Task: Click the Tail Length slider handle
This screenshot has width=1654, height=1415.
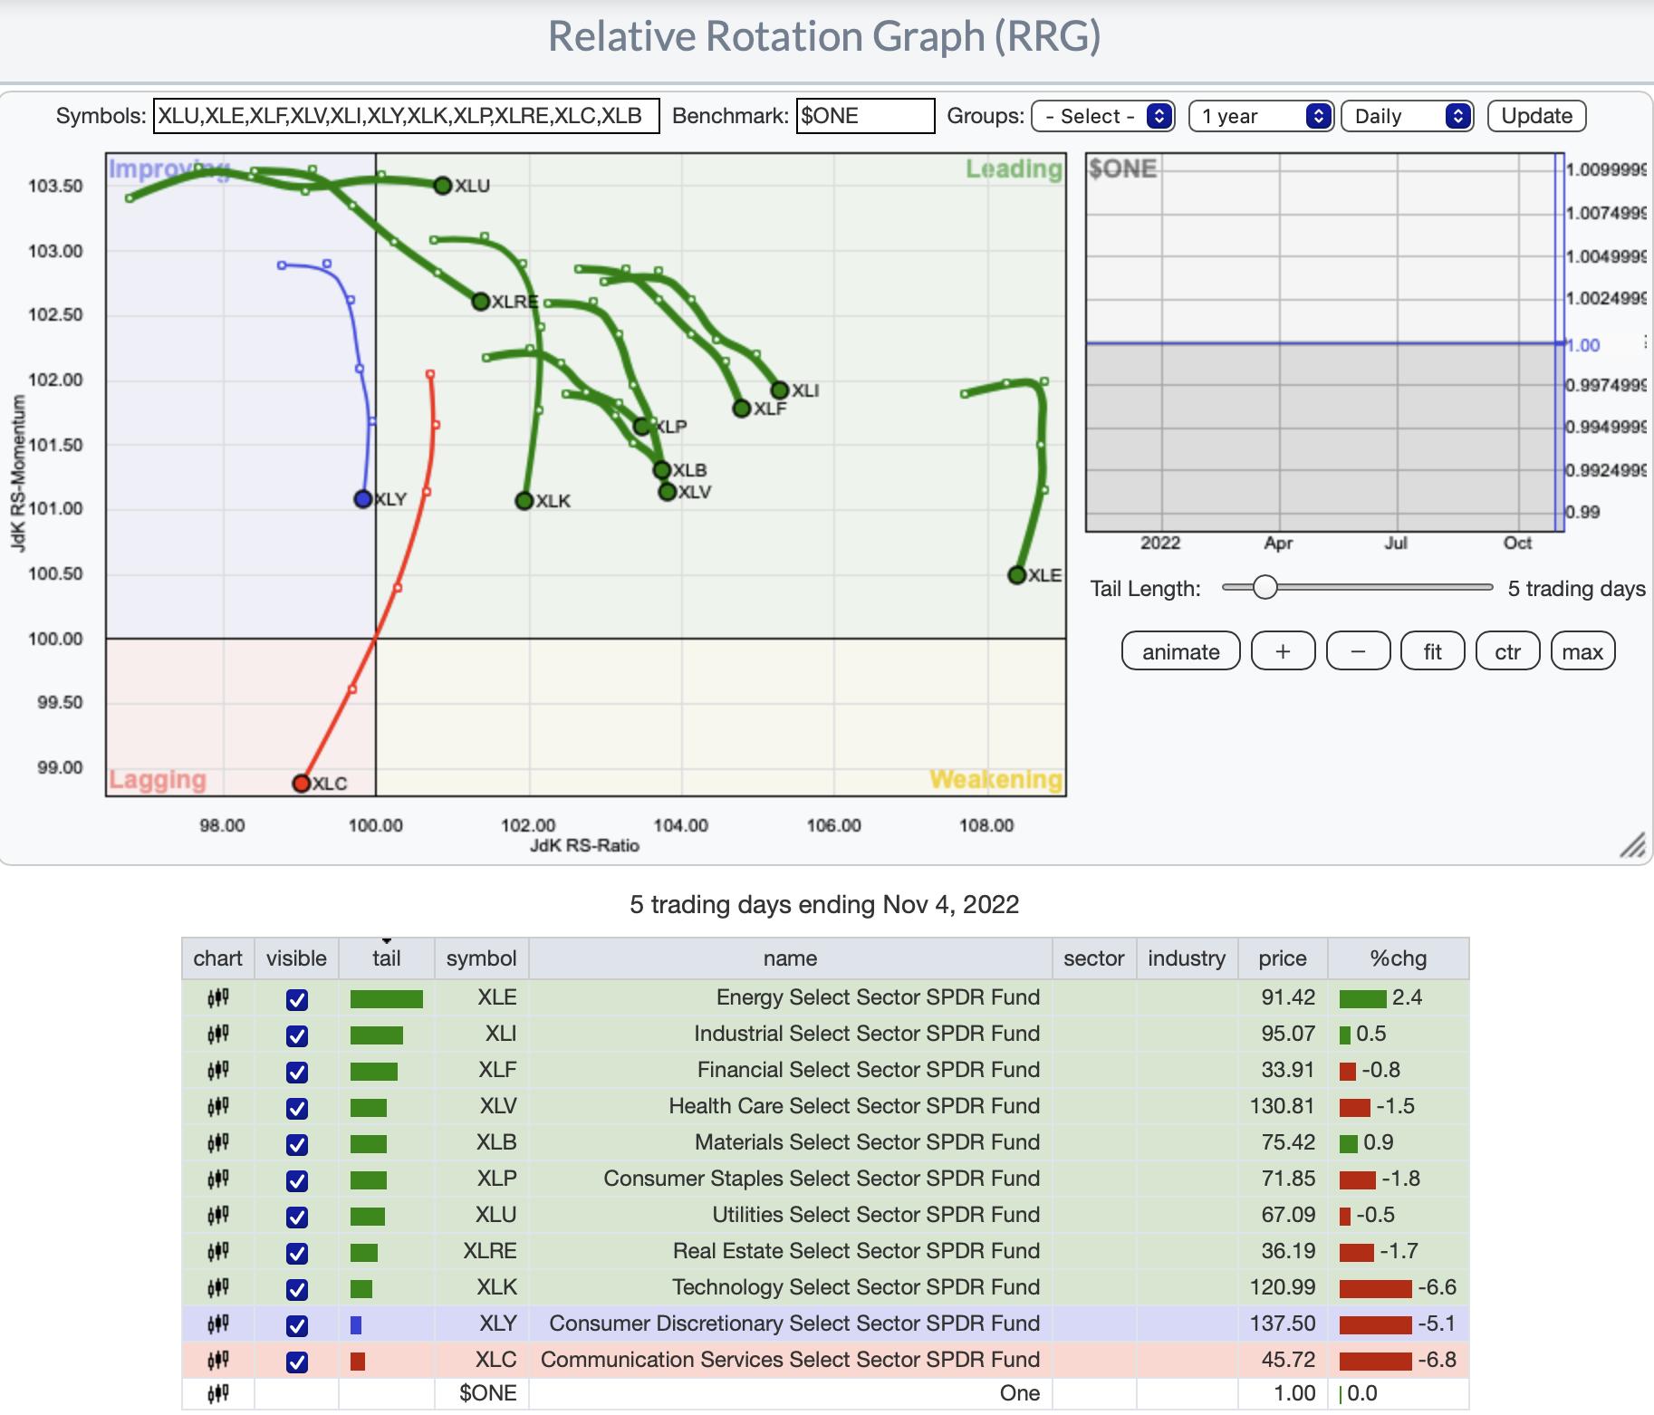Action: tap(1265, 587)
